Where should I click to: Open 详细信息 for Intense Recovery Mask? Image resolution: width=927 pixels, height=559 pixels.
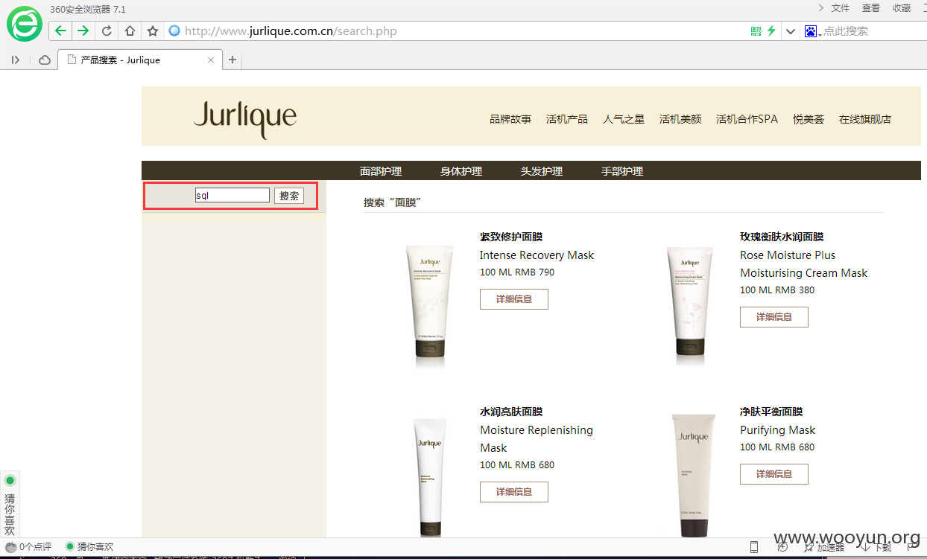tap(514, 299)
